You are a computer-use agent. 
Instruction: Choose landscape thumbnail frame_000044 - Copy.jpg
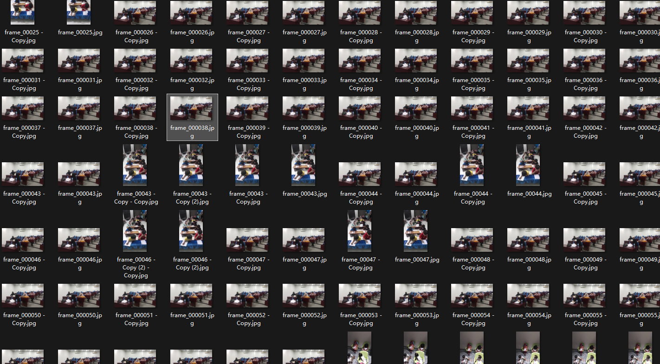[x=360, y=174]
